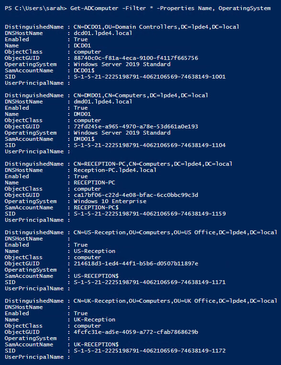Click the US-Reception ObjectGUID value
This screenshot has height=365, width=281.
pyautogui.click(x=136, y=263)
